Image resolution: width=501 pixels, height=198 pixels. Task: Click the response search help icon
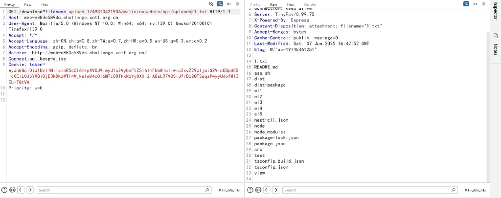pyautogui.click(x=250, y=190)
